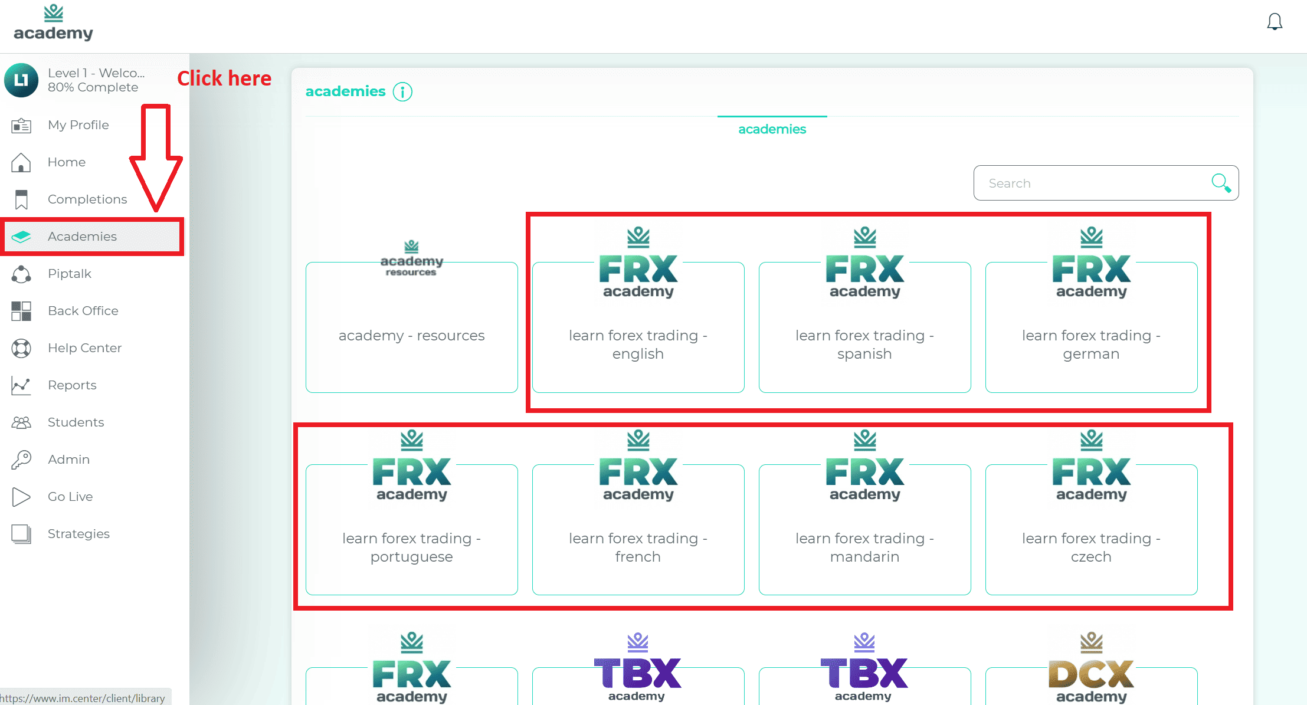This screenshot has width=1307, height=705.
Task: Click the Help Center lifebuoy icon
Action: tap(21, 348)
